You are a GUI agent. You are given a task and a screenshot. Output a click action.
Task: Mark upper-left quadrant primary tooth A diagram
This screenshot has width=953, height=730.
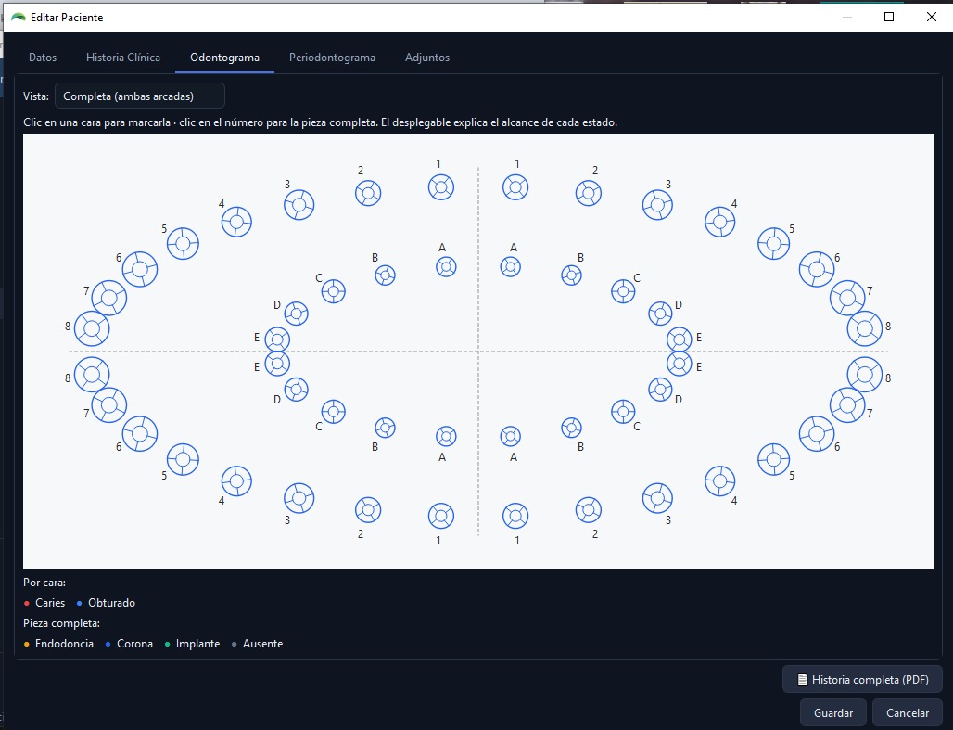click(446, 266)
